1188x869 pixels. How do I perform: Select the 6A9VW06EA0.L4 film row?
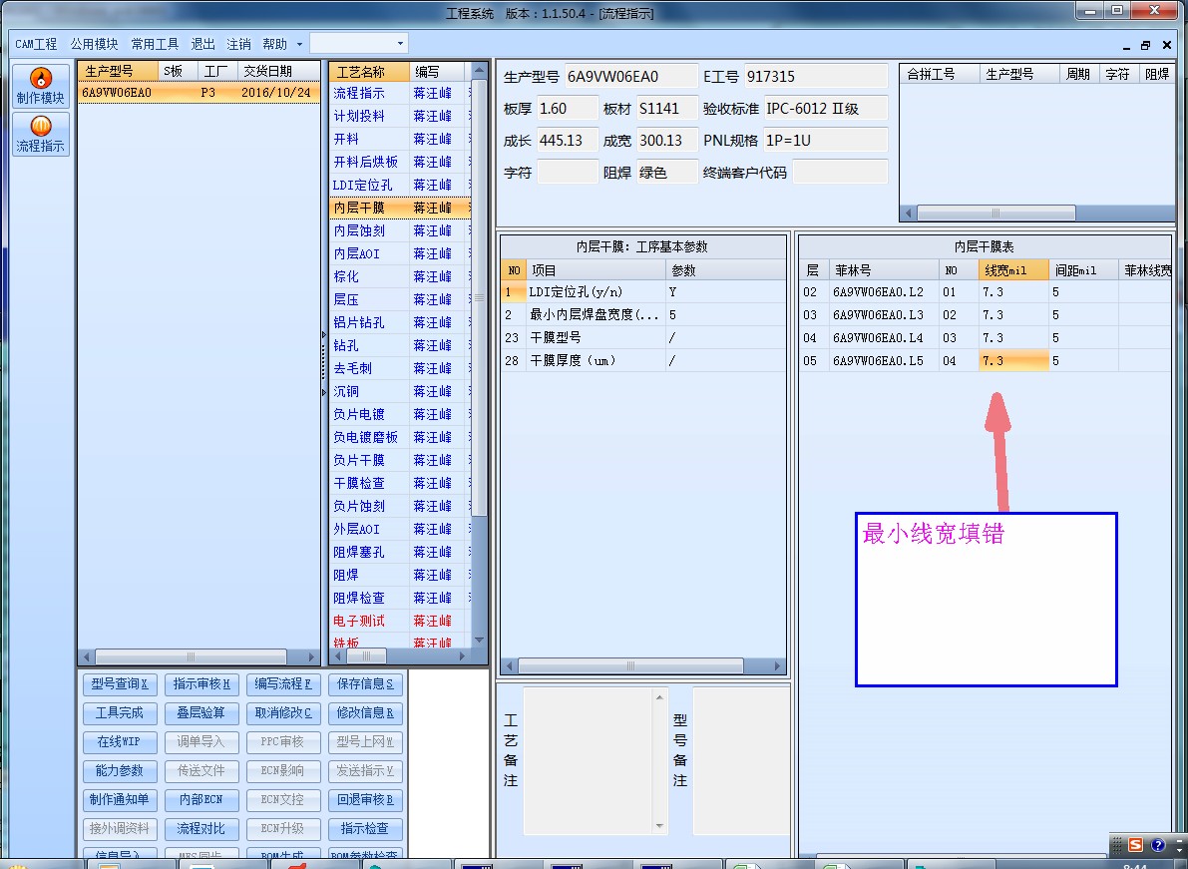(985, 338)
